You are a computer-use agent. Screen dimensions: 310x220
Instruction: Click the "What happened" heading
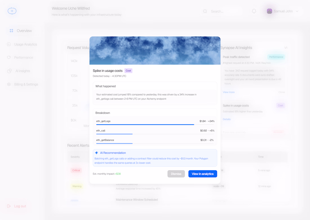tap(106, 86)
